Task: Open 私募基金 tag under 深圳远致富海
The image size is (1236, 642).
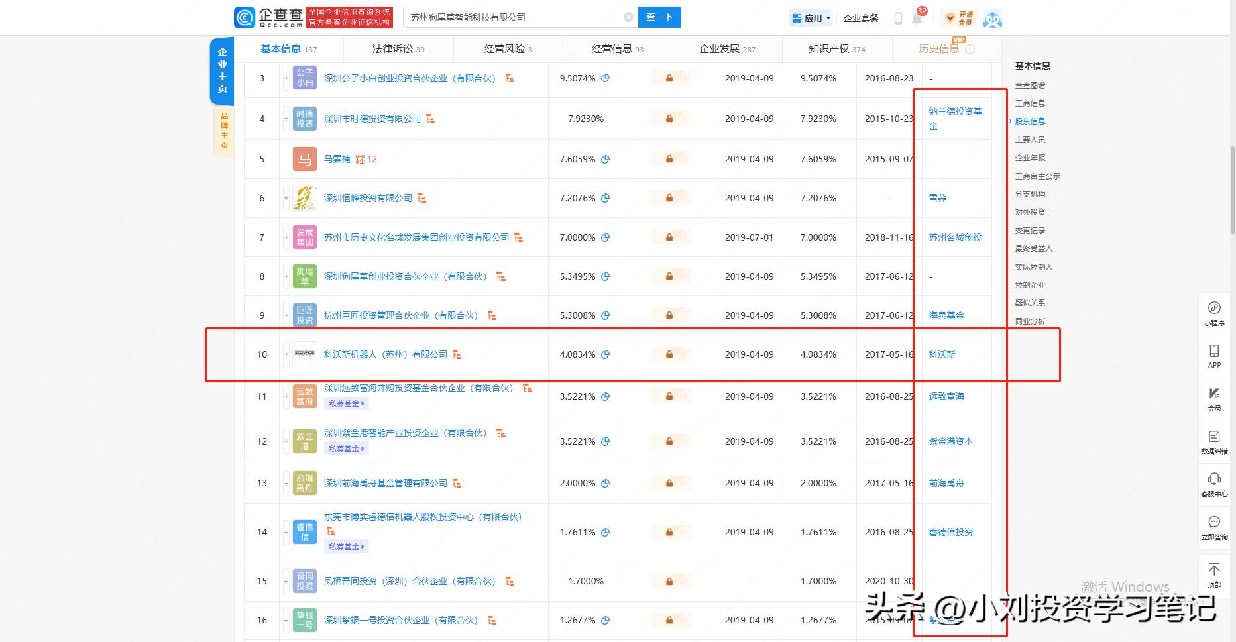Action: 347,403
